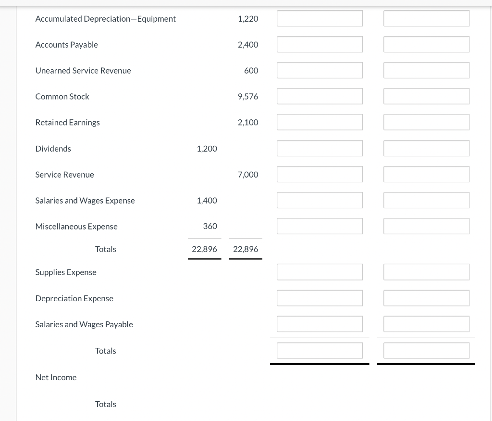492x421 pixels.
Task: Click the first adjusted debit field for Accumulated Depreciation
Action: (x=320, y=18)
